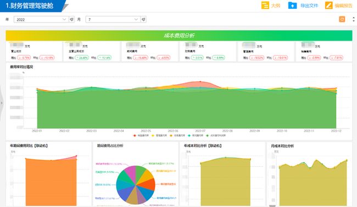This screenshot has height=207, width=357.
Task: Click the 2022-01 axis label
Action: (x=37, y=131)
